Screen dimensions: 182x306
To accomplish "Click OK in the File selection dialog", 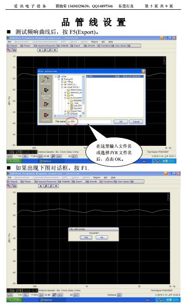I will coord(121,122).
